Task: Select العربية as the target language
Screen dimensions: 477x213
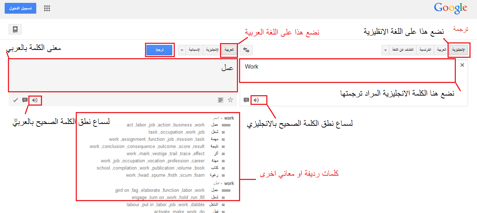Action: pyautogui.click(x=229, y=50)
